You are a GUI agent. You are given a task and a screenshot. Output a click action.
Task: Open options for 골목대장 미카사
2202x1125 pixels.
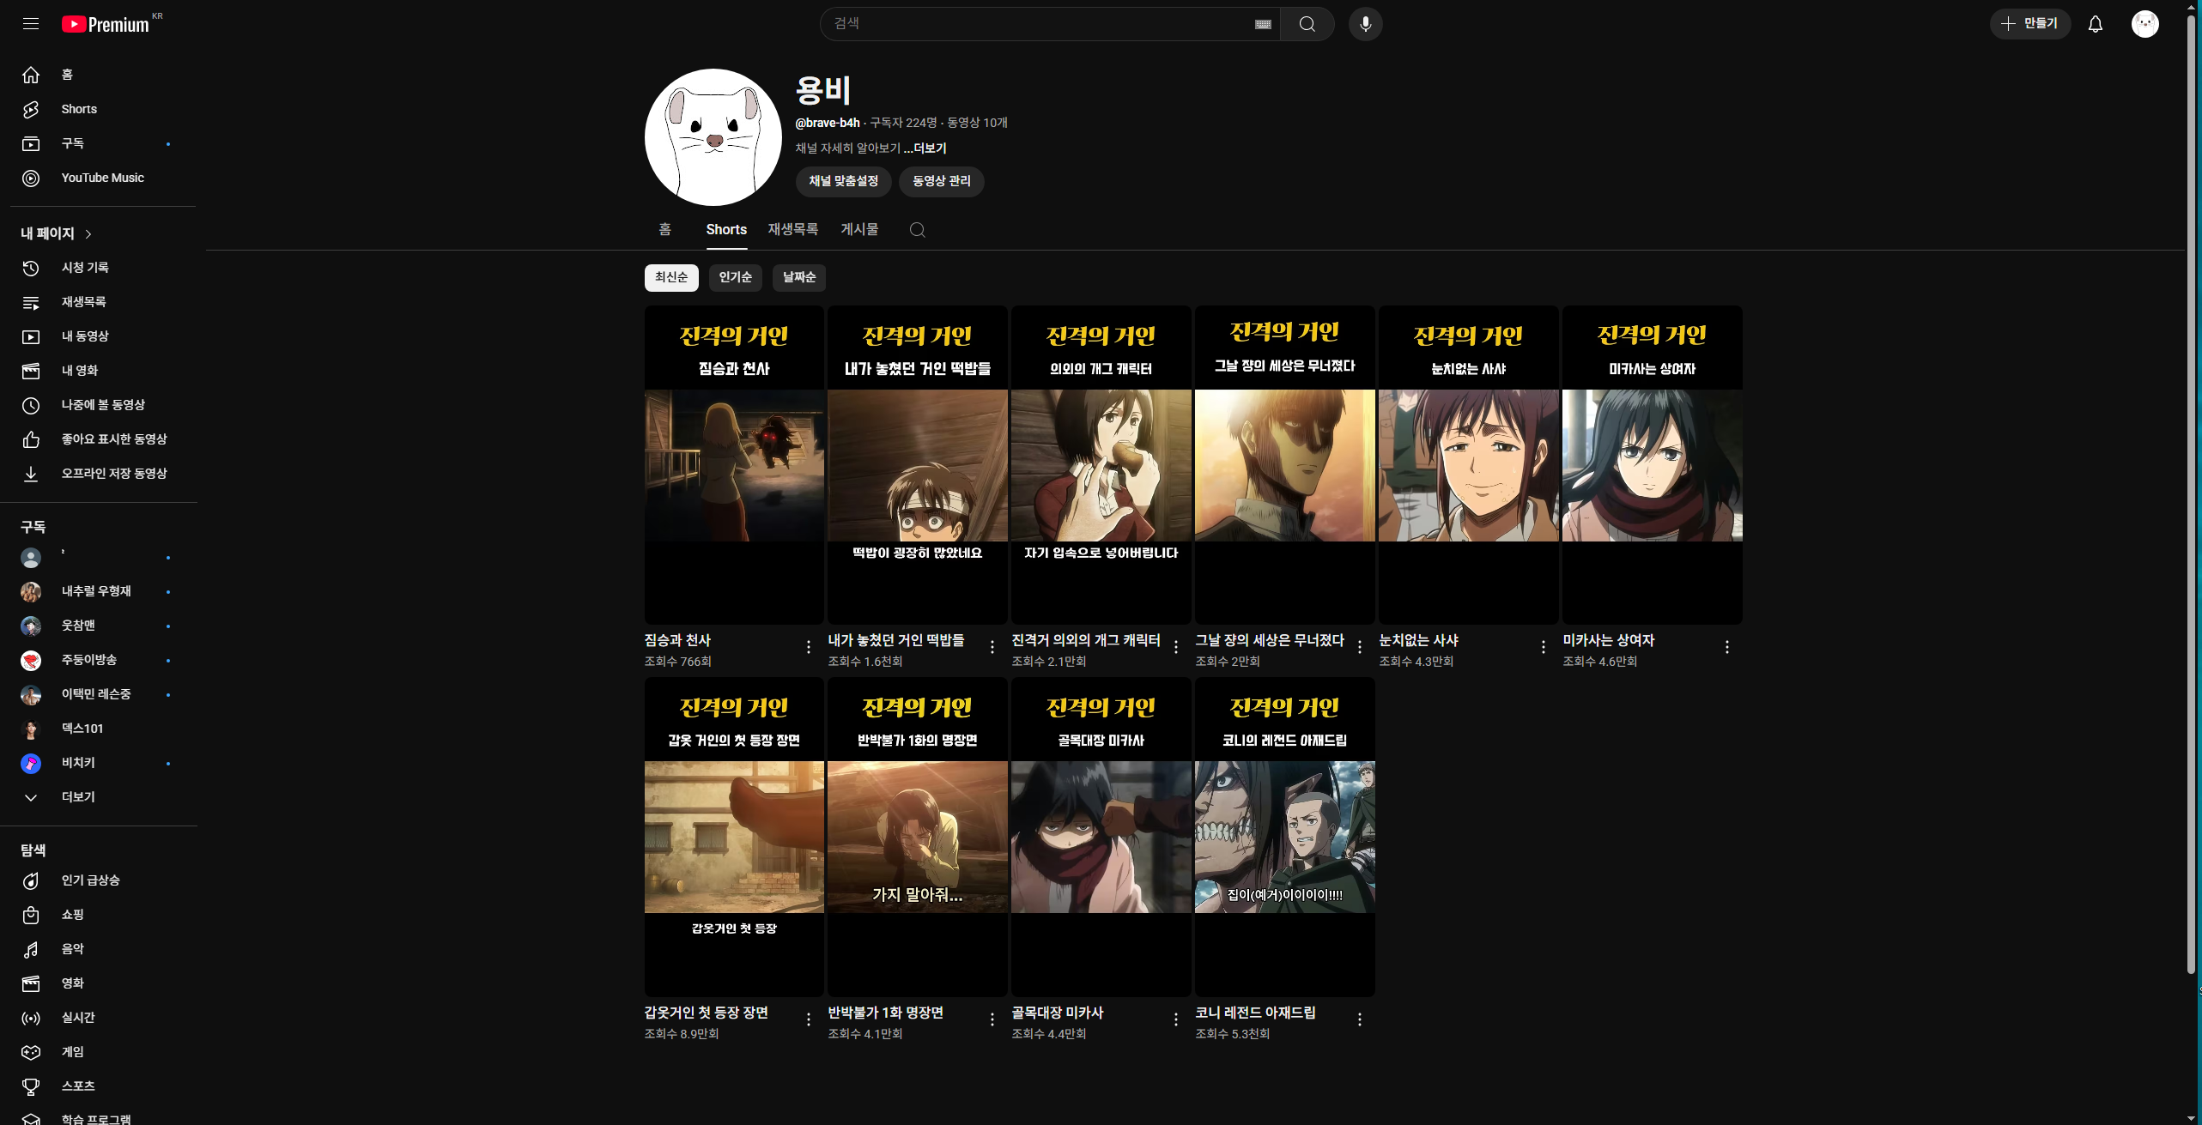click(x=1176, y=1019)
